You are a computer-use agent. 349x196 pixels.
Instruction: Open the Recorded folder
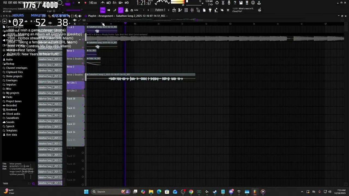click(11, 105)
